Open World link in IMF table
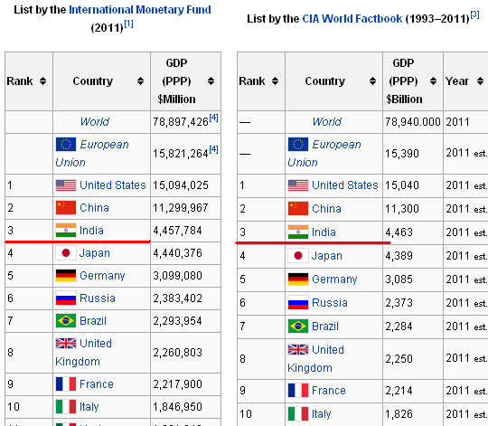The height and width of the screenshot is (426, 488). [x=95, y=122]
